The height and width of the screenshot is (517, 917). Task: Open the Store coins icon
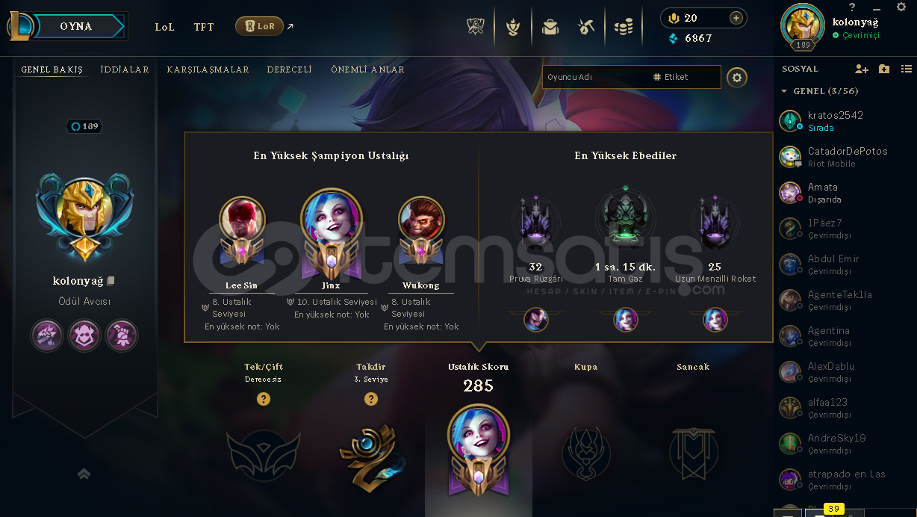coord(624,27)
